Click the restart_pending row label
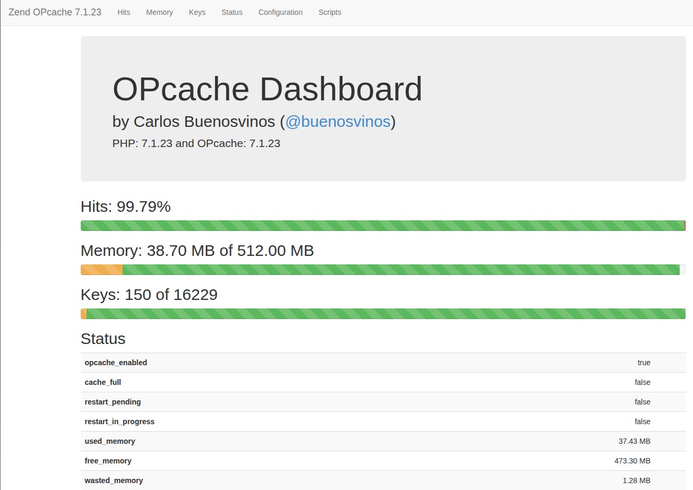 pyautogui.click(x=113, y=402)
